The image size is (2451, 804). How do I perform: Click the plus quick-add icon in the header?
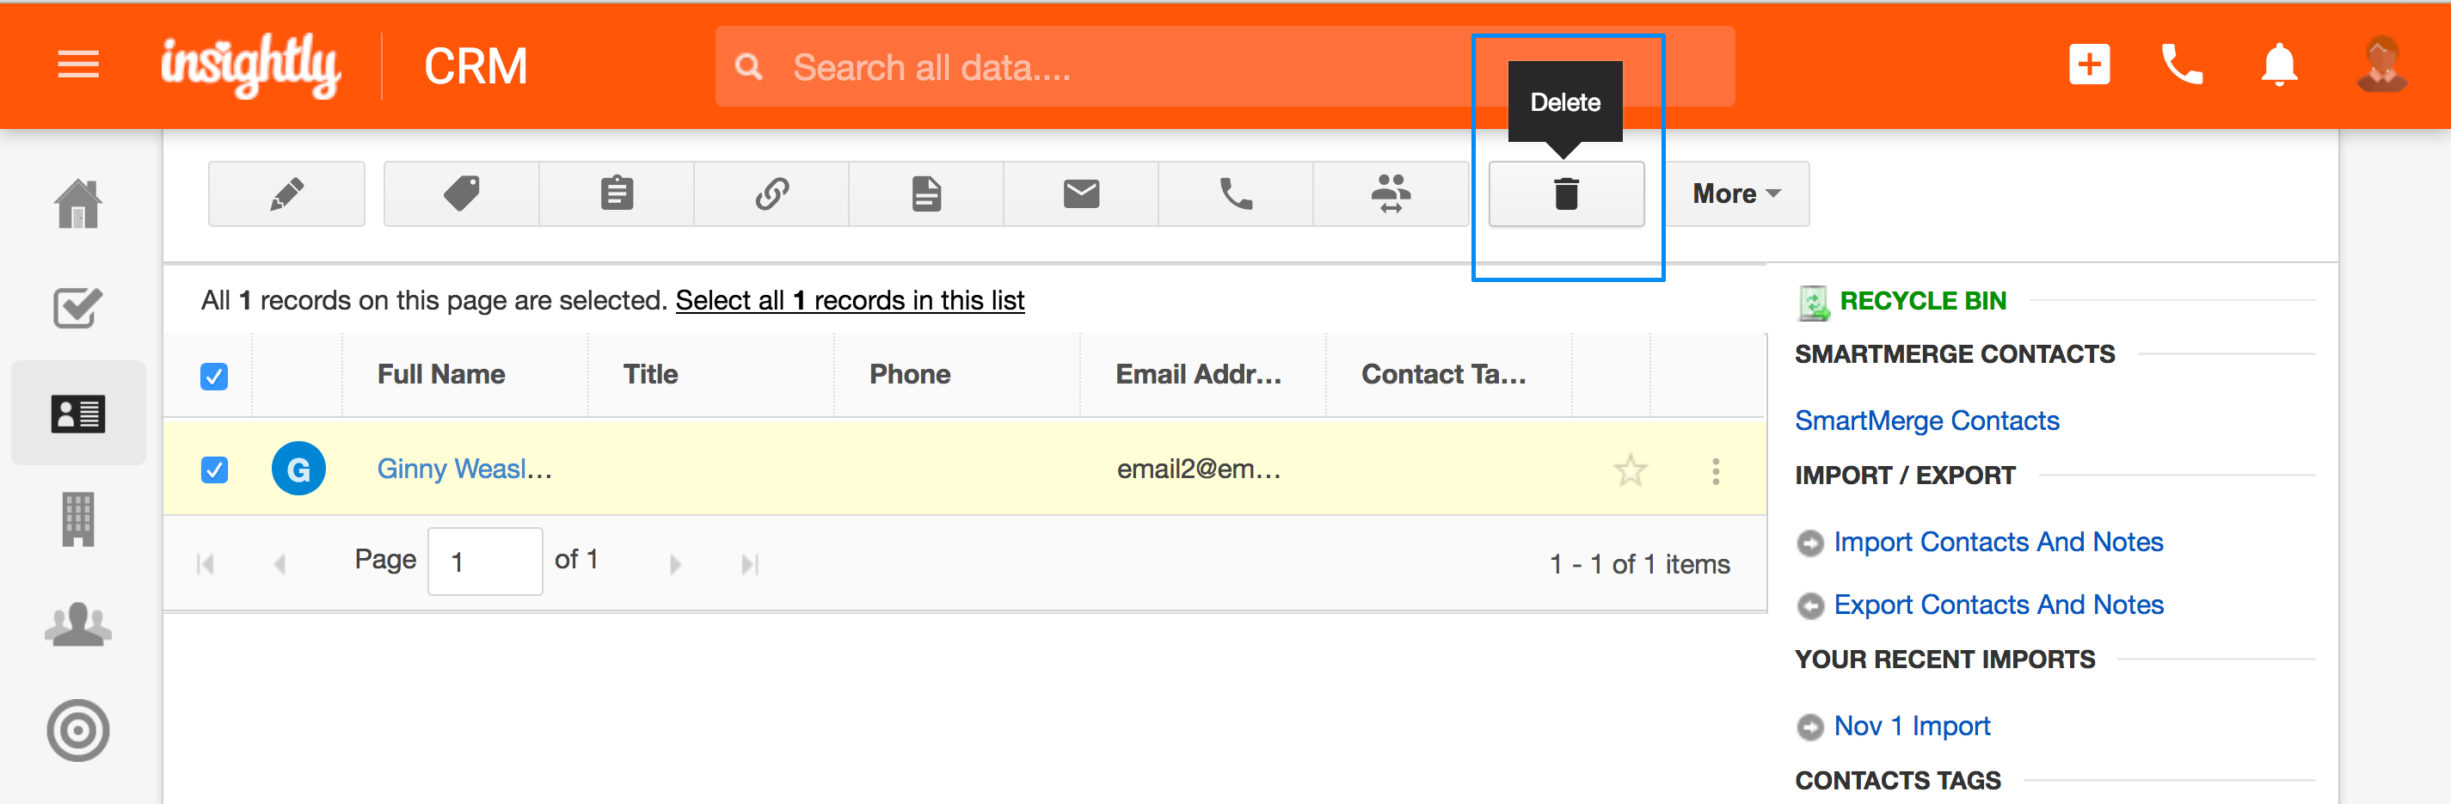[x=2088, y=64]
